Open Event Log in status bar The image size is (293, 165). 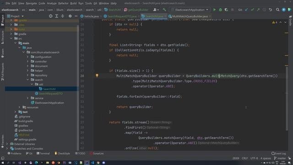(279, 154)
